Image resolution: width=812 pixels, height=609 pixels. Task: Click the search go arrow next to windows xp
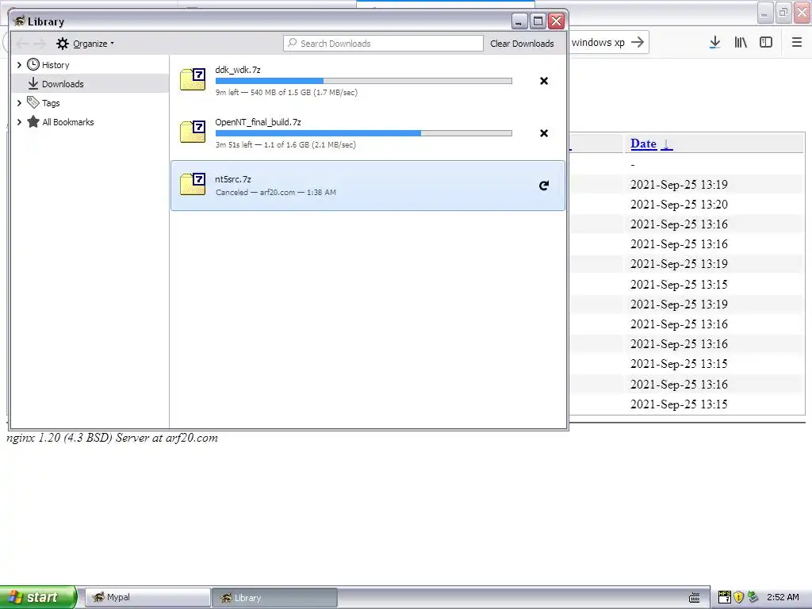pyautogui.click(x=638, y=42)
